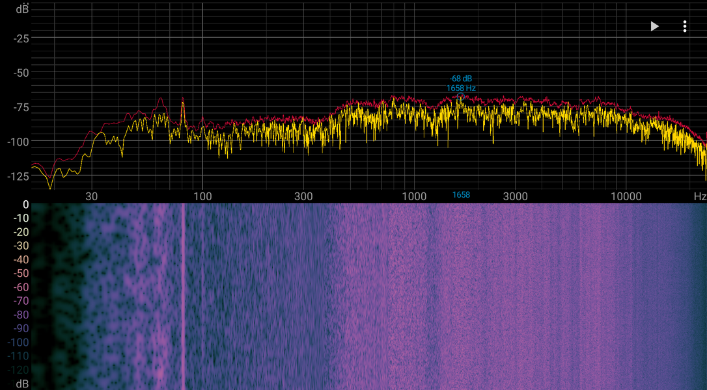Click the 300 Hz frequency axis label
Screen dimensions: 707x390
coord(303,196)
